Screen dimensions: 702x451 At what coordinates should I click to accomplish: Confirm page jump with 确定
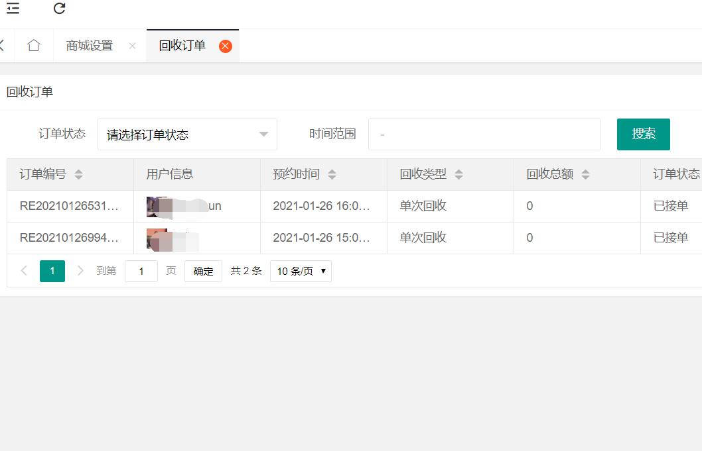tap(203, 271)
